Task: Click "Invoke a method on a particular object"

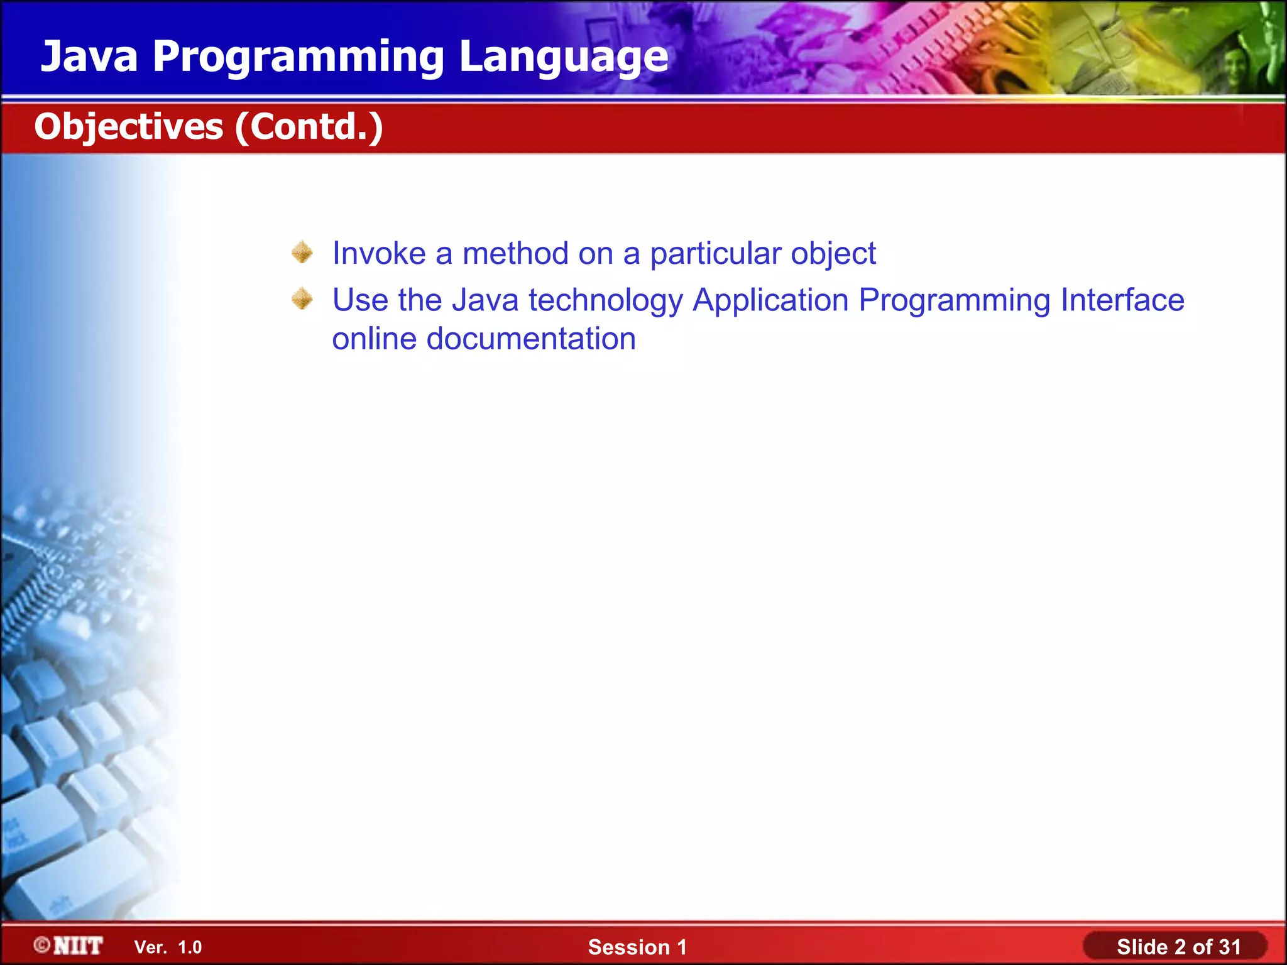Action: pos(603,254)
